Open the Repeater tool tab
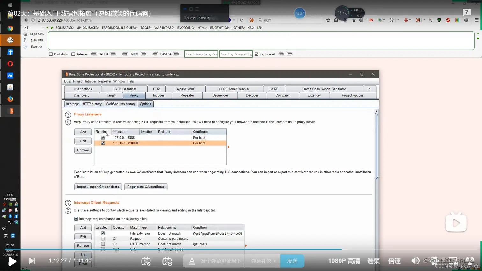Viewport: 482px width, 271px height. tap(187, 95)
